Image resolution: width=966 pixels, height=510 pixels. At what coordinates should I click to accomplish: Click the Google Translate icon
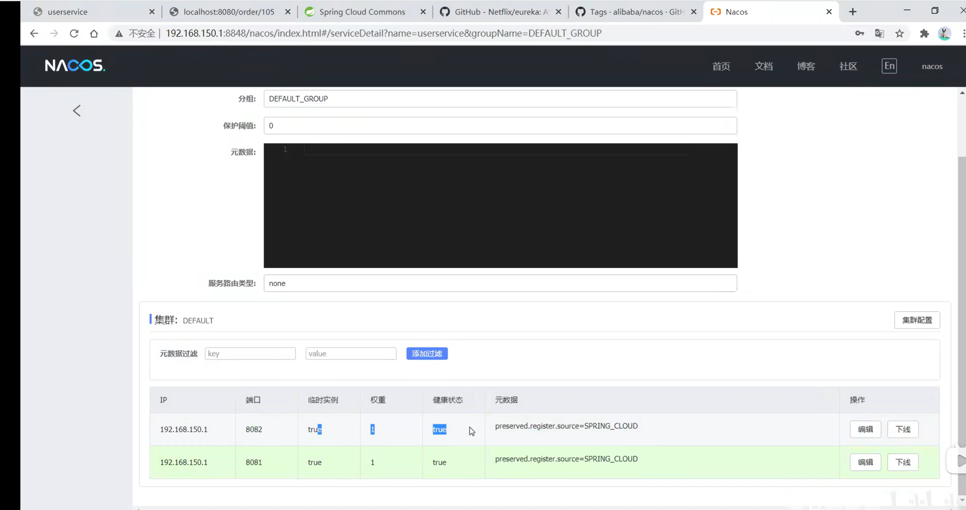tap(879, 33)
